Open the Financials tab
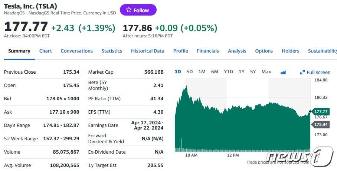This screenshot has height=171, width=337. (x=208, y=51)
